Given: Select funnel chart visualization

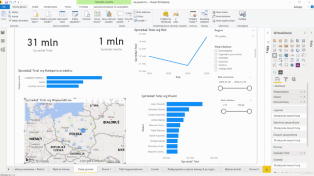Looking at the screenshot, I should click(280, 50).
